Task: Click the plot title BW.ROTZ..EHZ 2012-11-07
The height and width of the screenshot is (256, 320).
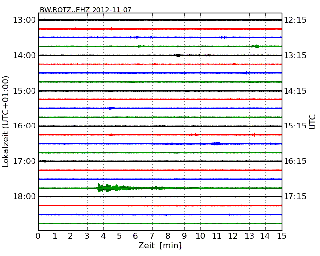Action: pos(86,10)
